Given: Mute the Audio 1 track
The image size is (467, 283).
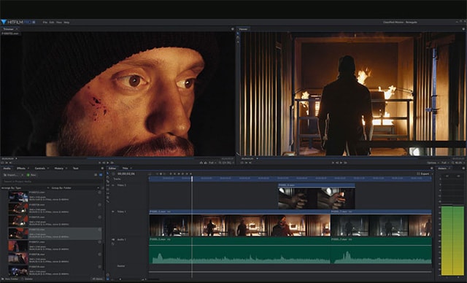Looking at the screenshot, I should [112, 239].
